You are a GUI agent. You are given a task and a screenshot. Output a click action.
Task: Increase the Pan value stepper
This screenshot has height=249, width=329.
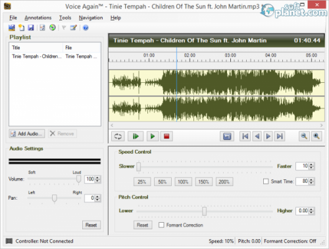pos(97,196)
